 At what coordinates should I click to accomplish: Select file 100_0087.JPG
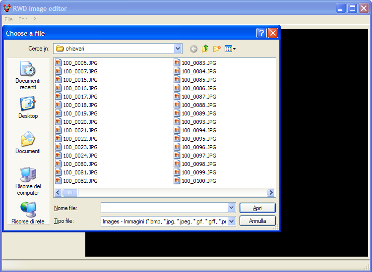195,97
